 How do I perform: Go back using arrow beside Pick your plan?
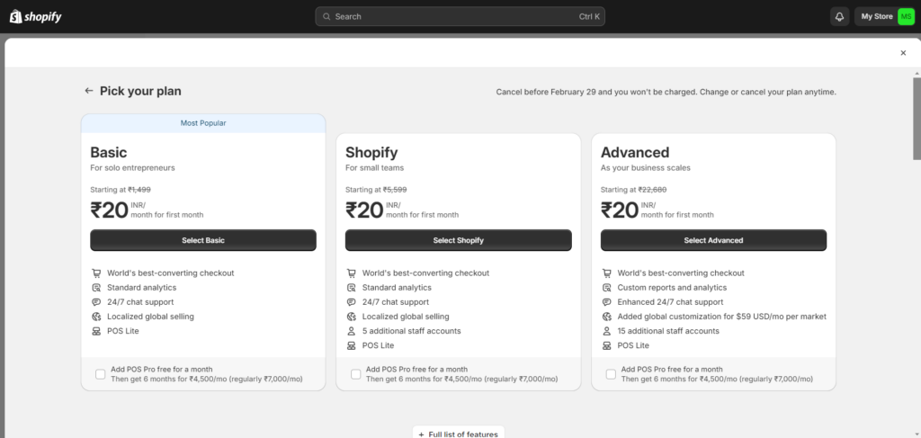89,91
